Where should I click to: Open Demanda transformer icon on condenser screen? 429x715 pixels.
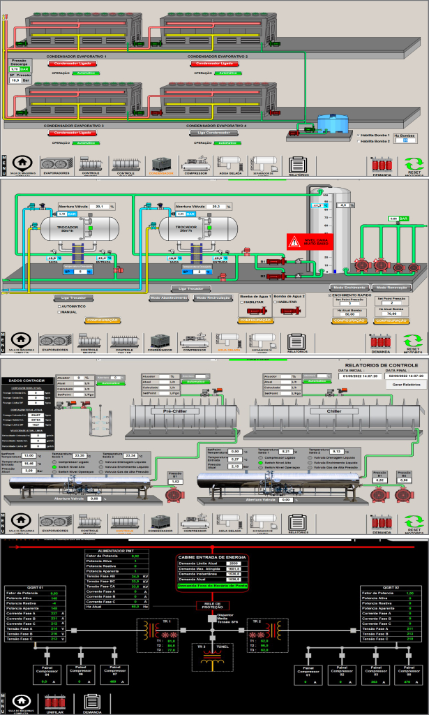coord(382,166)
